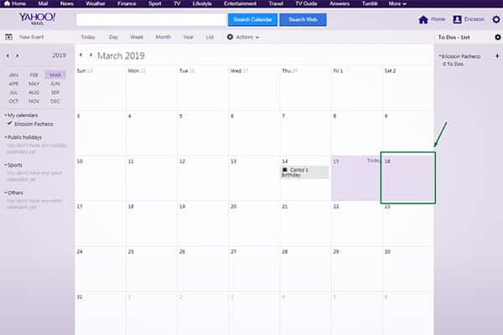This screenshot has width=503, height=335.
Task: Open News in top navigation
Action: (67, 3)
